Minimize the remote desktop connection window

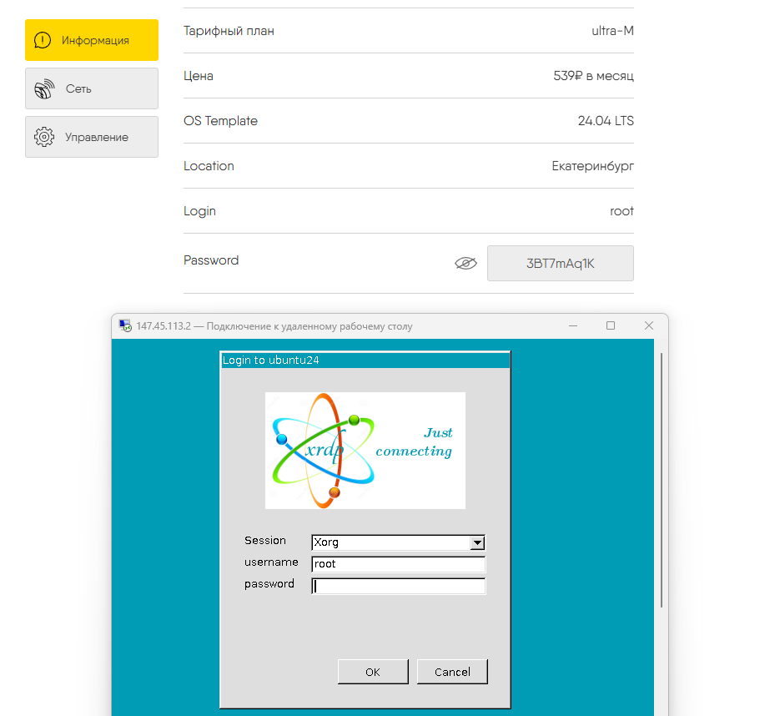tap(573, 325)
